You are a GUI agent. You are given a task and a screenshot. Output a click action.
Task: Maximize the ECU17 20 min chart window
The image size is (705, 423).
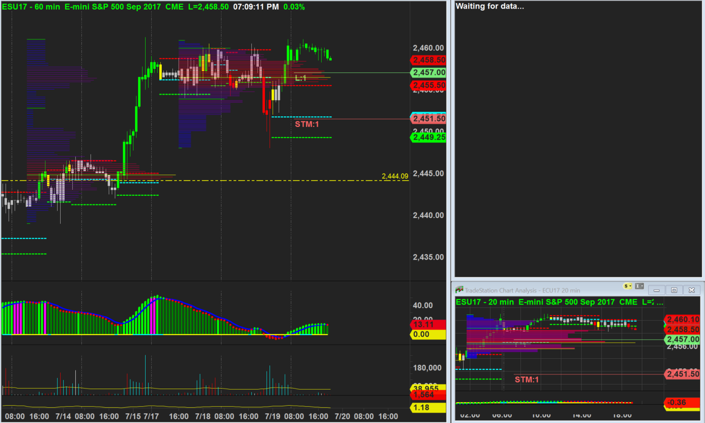click(x=674, y=290)
